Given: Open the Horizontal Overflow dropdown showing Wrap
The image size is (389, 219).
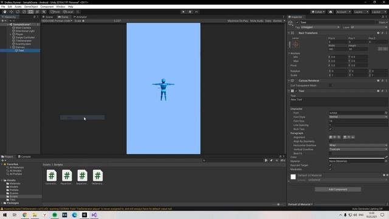Looking at the screenshot, I should (x=358, y=145).
